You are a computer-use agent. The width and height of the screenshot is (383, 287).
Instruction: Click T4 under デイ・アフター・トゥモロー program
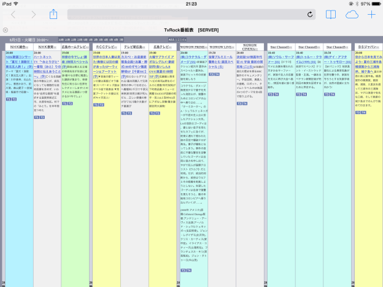(333, 94)
